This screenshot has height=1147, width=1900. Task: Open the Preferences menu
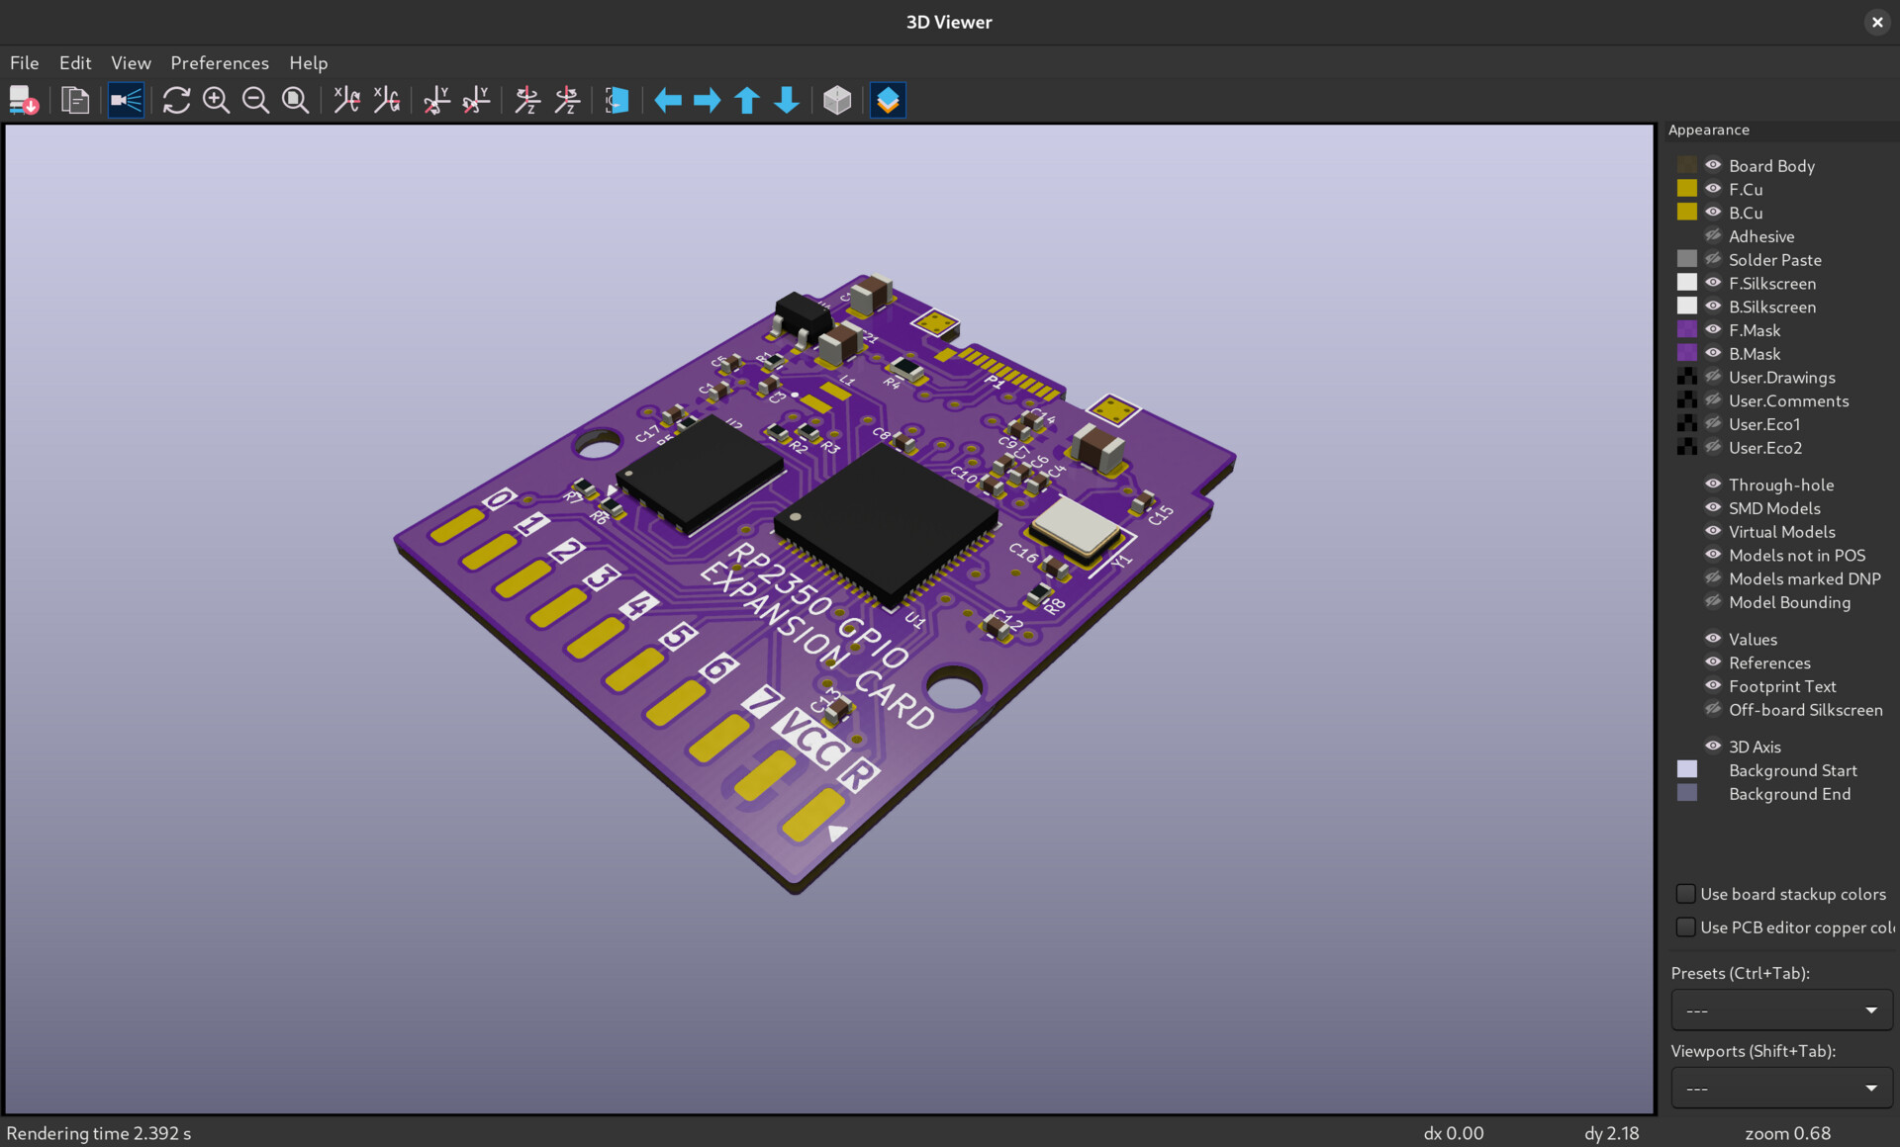coord(220,62)
